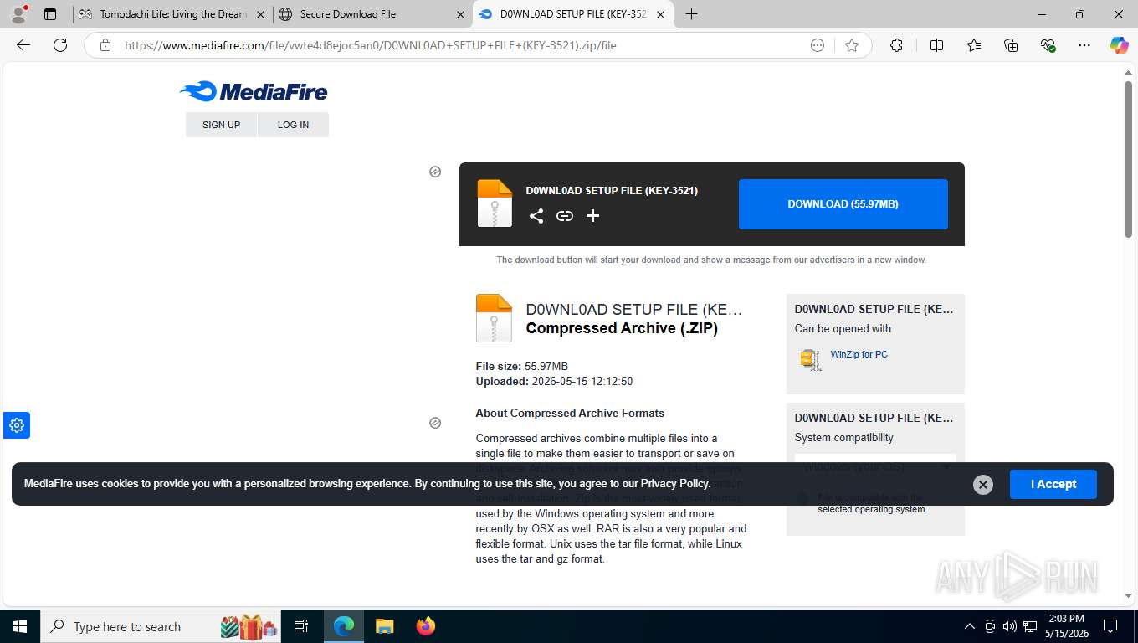Click the zip file icon in download bar
The image size is (1138, 643).
tap(495, 203)
